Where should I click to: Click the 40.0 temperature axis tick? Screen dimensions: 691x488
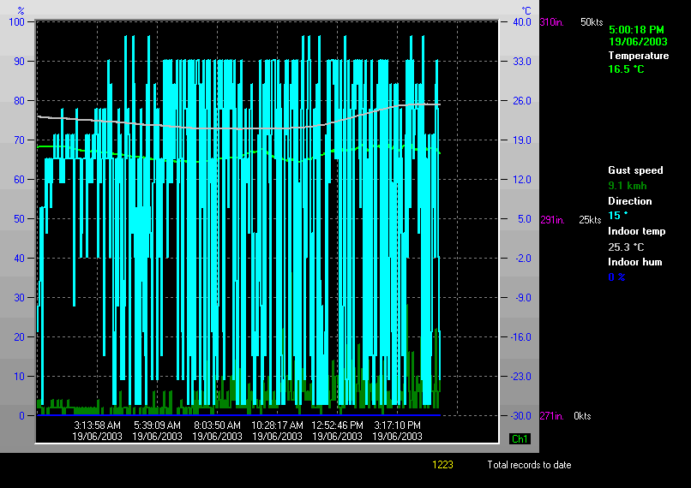pos(522,22)
